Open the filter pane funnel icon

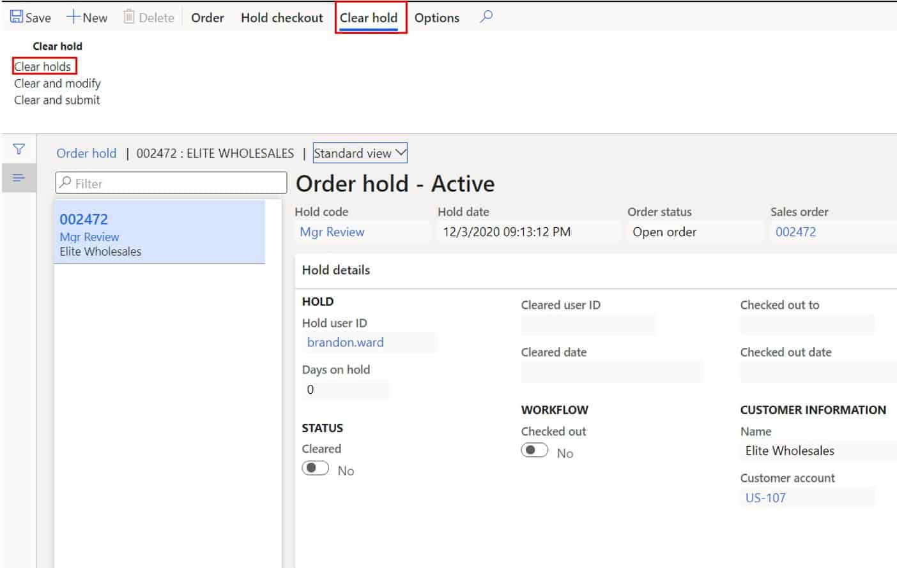pyautogui.click(x=19, y=149)
